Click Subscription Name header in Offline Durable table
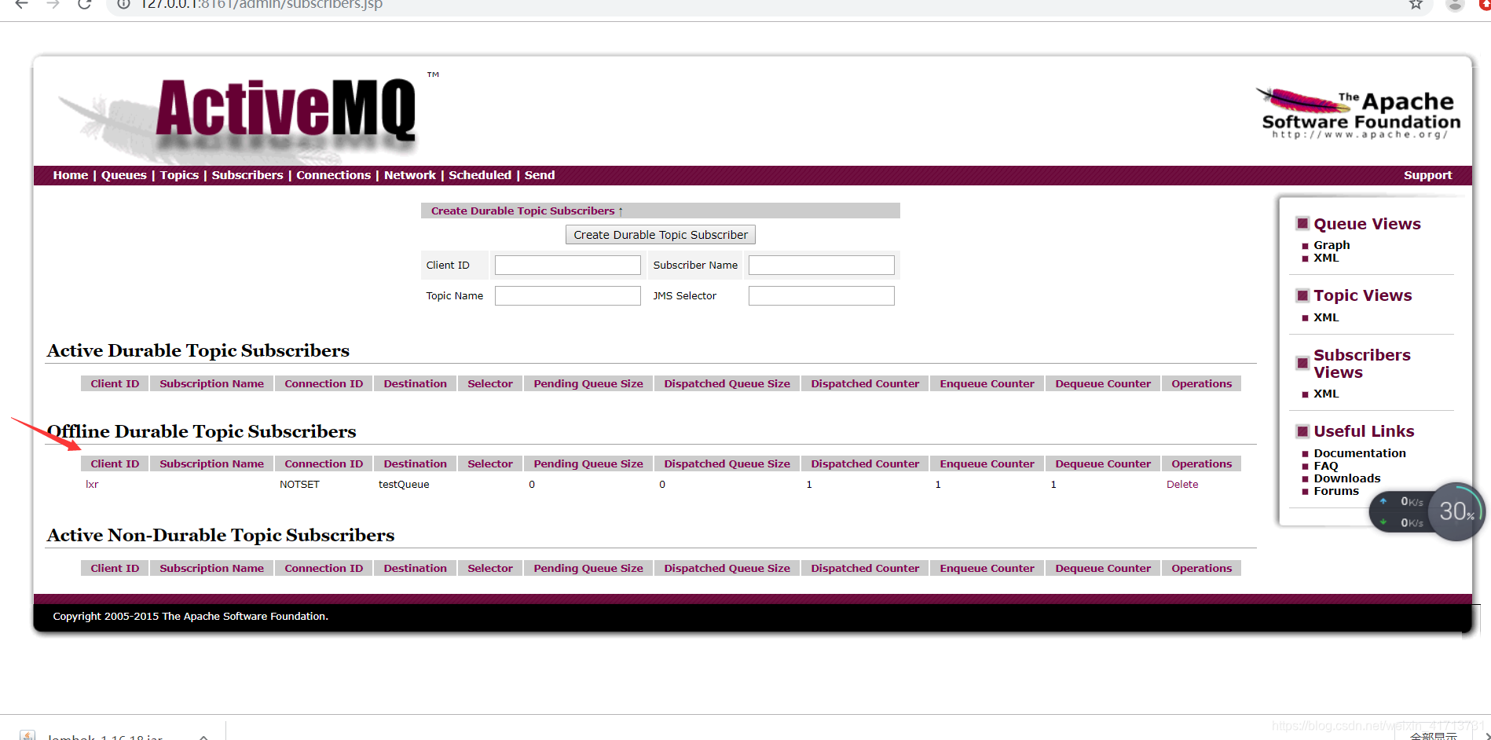 [x=211, y=463]
